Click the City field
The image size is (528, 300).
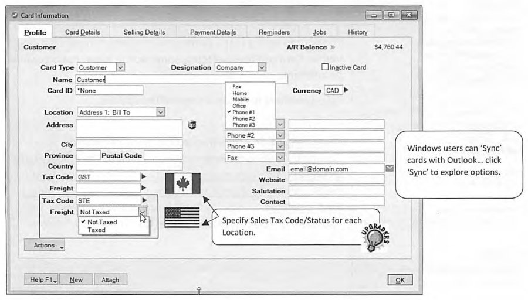[129, 144]
